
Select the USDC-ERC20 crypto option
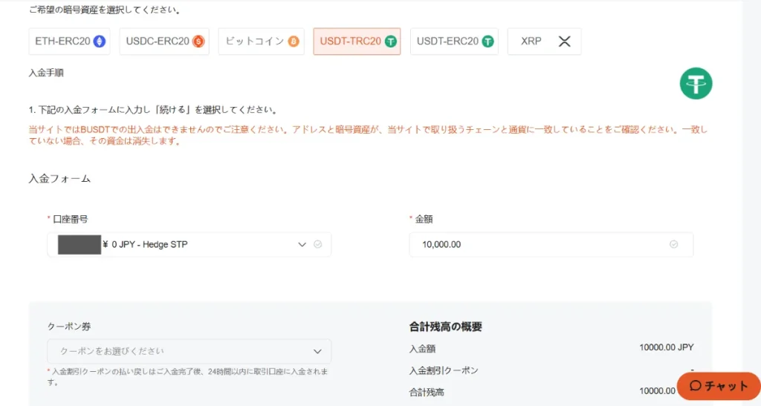pyautogui.click(x=164, y=41)
